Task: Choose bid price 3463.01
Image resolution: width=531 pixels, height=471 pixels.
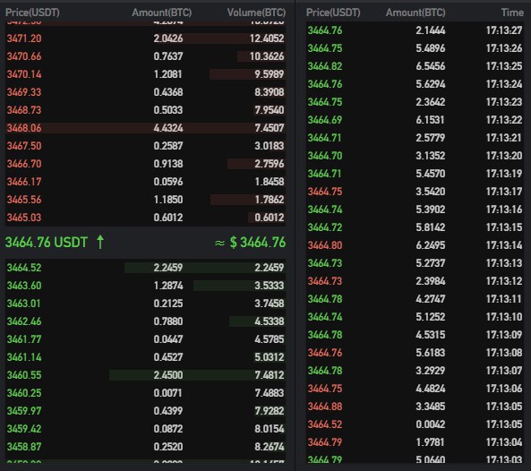Action: (24, 304)
